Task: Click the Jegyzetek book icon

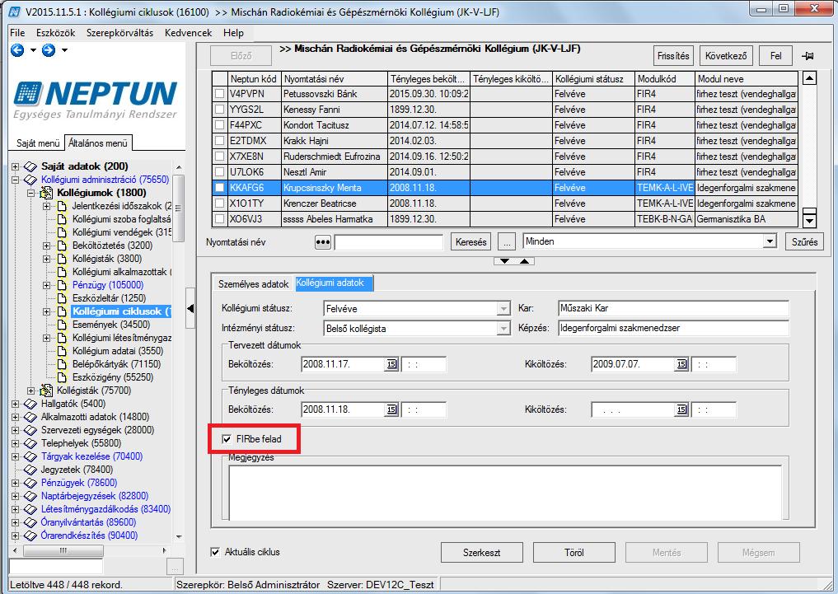Action: (30, 470)
